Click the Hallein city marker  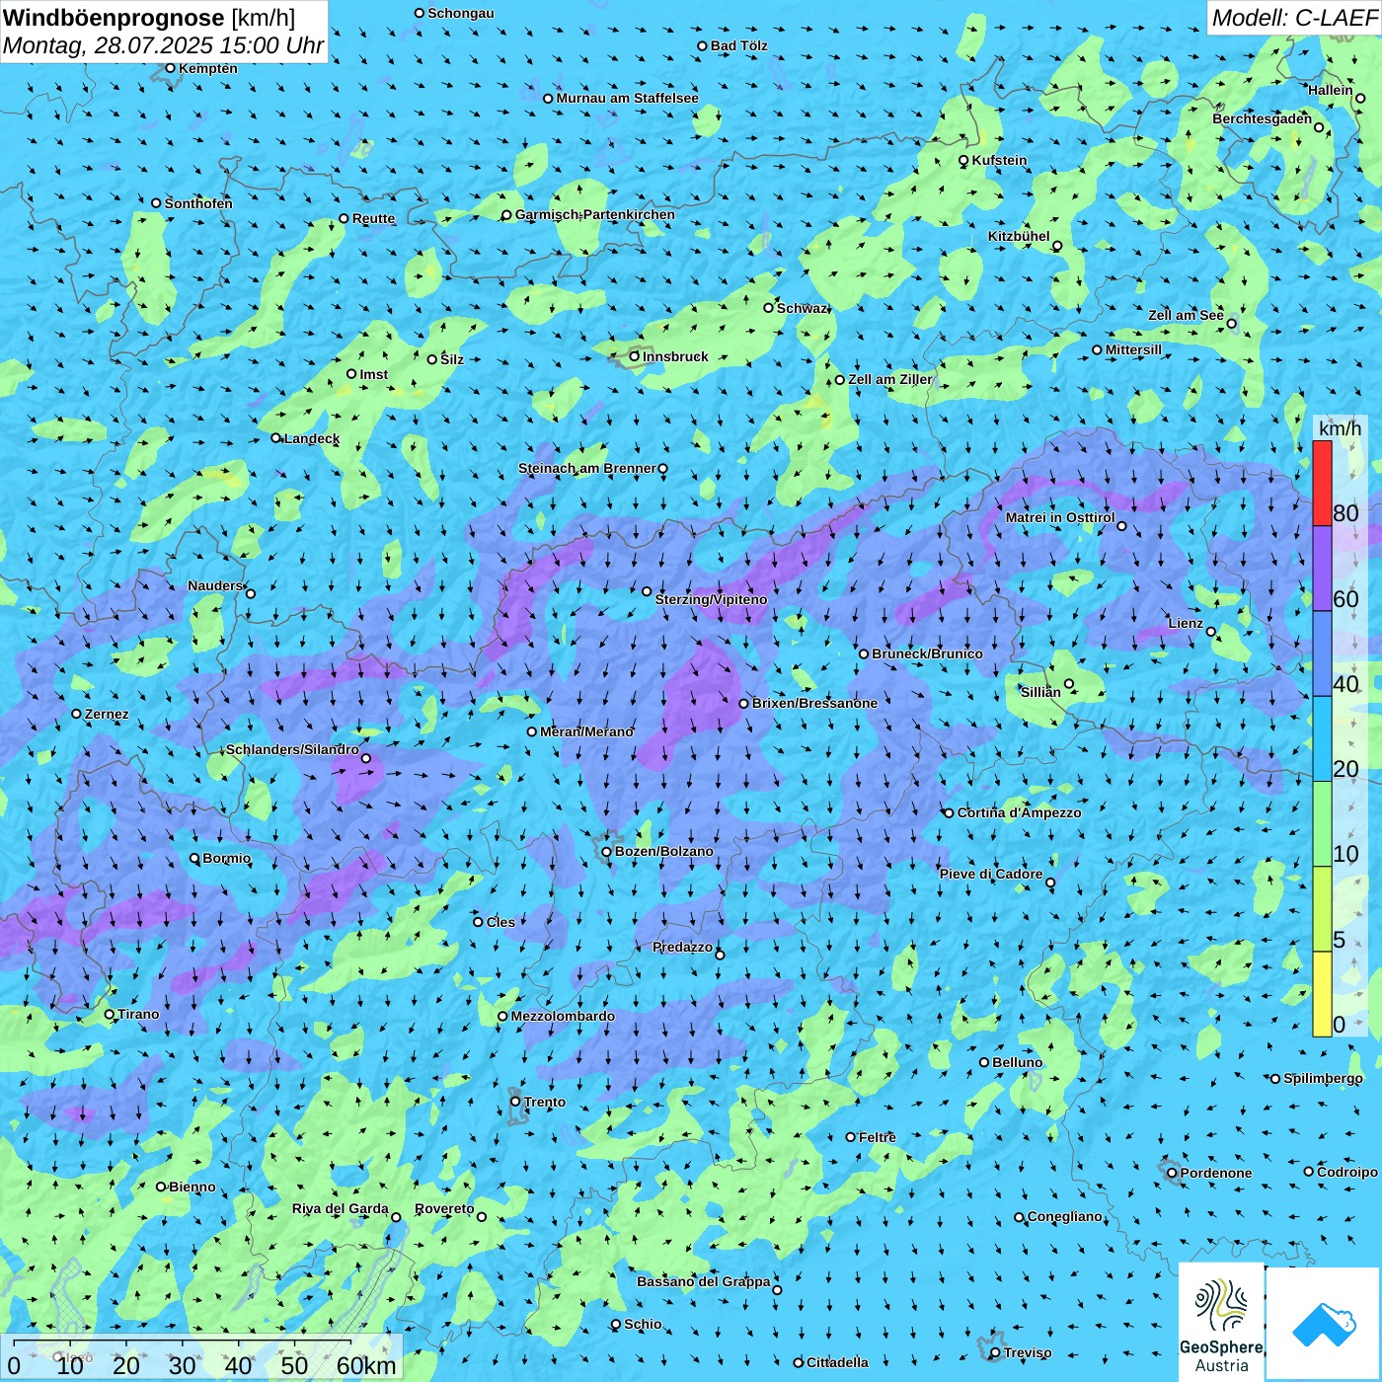(x=1360, y=98)
